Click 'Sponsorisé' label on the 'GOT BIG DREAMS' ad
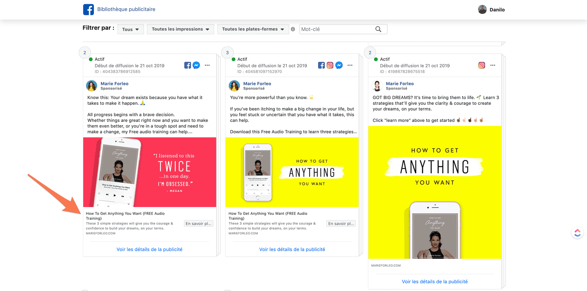 click(x=397, y=88)
